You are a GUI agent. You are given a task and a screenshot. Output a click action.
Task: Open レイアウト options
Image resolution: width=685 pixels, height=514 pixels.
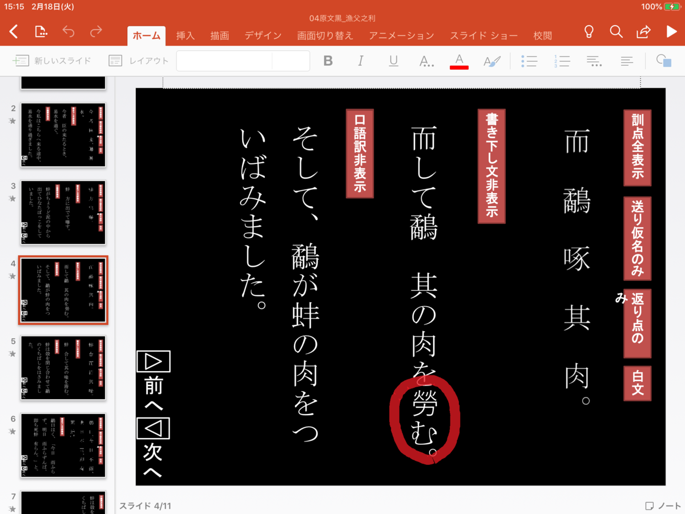click(139, 61)
